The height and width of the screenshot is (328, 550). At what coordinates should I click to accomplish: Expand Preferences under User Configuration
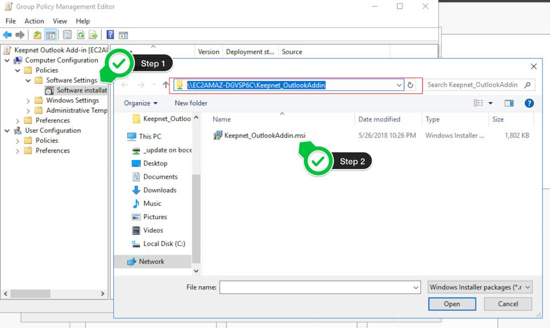pos(18,151)
